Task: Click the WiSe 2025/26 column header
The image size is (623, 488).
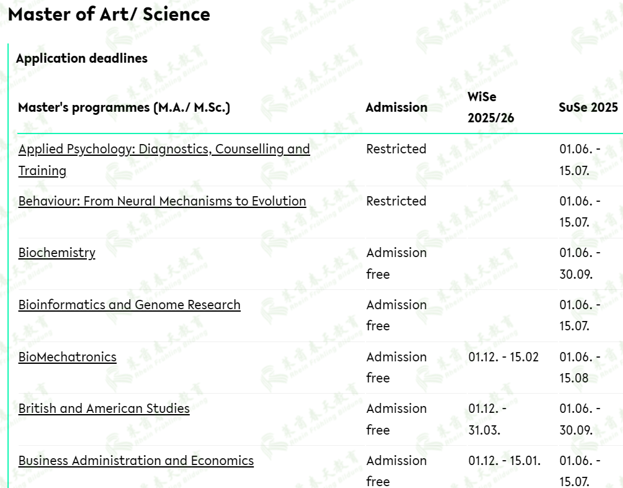Action: click(491, 107)
